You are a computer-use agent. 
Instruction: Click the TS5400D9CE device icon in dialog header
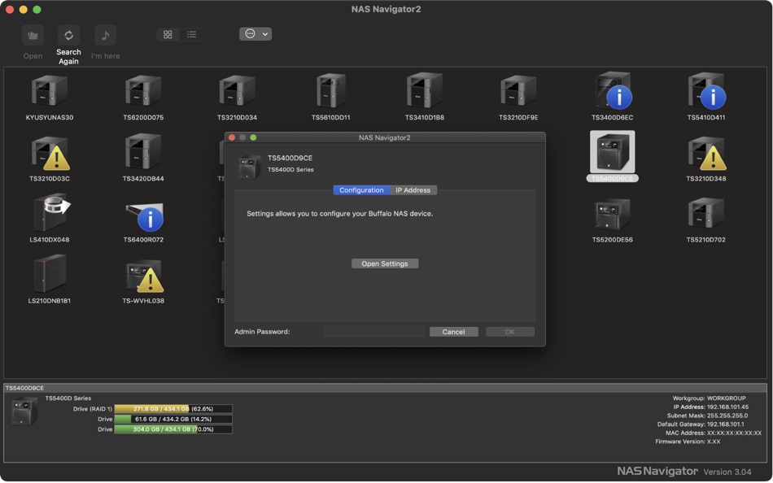tap(250, 167)
